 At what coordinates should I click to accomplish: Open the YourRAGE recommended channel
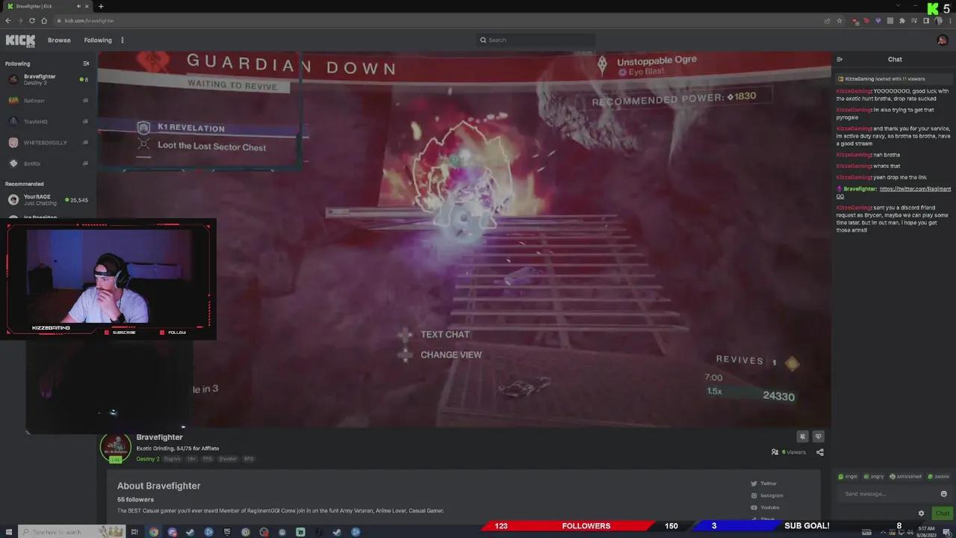tap(48, 200)
